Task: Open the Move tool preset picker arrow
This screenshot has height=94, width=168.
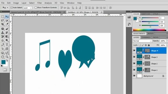Action: 7,8
